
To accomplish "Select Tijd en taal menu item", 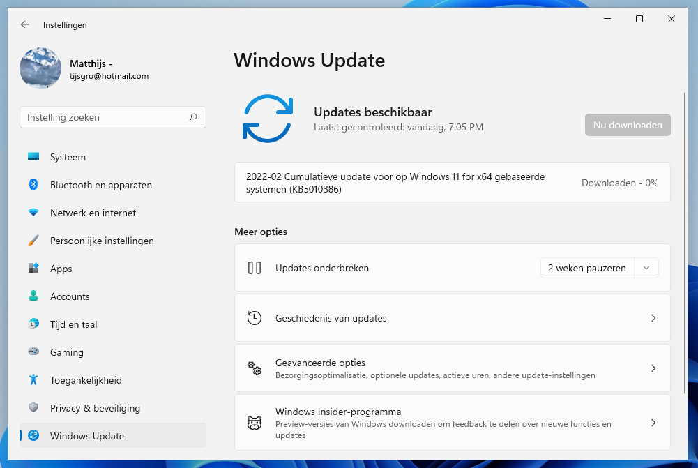I will pos(73,324).
